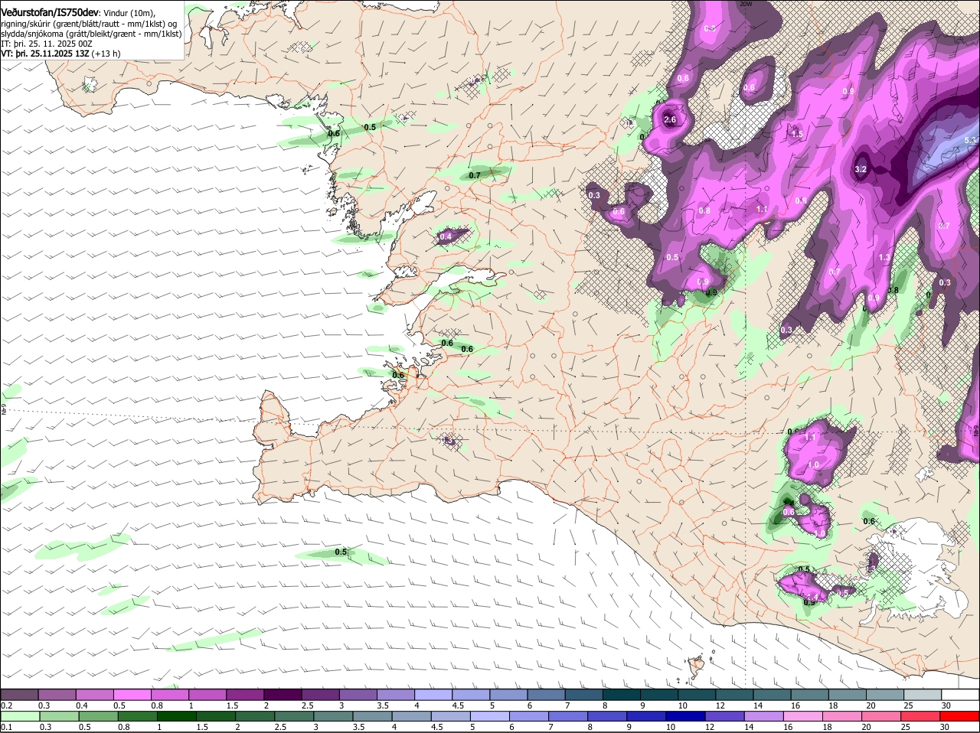The height and width of the screenshot is (733, 980).
Task: Select the bright red 30 rain legend swatch
Action: (960, 716)
